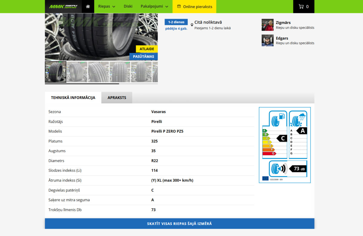The width and height of the screenshot is (363, 236).
Task: Open the shopping cart icon
Action: point(301,6)
